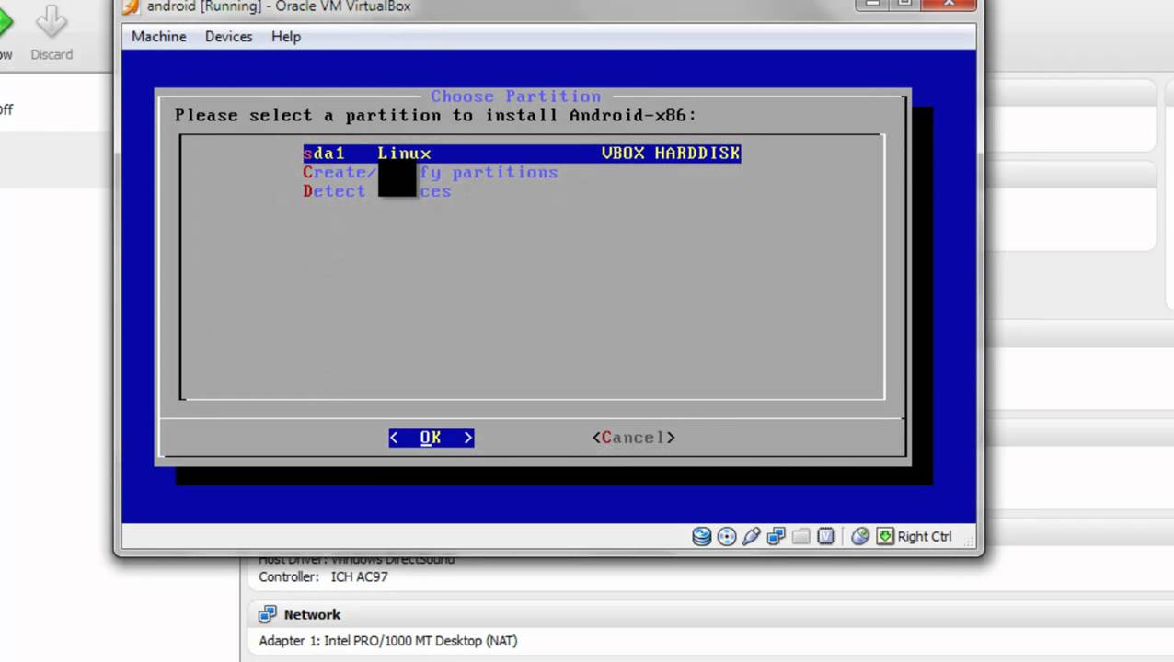
Task: Click the Controller ICH AC97 text
Action: click(x=323, y=577)
